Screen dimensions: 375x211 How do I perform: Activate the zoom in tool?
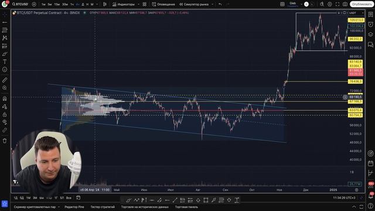coord(5,88)
